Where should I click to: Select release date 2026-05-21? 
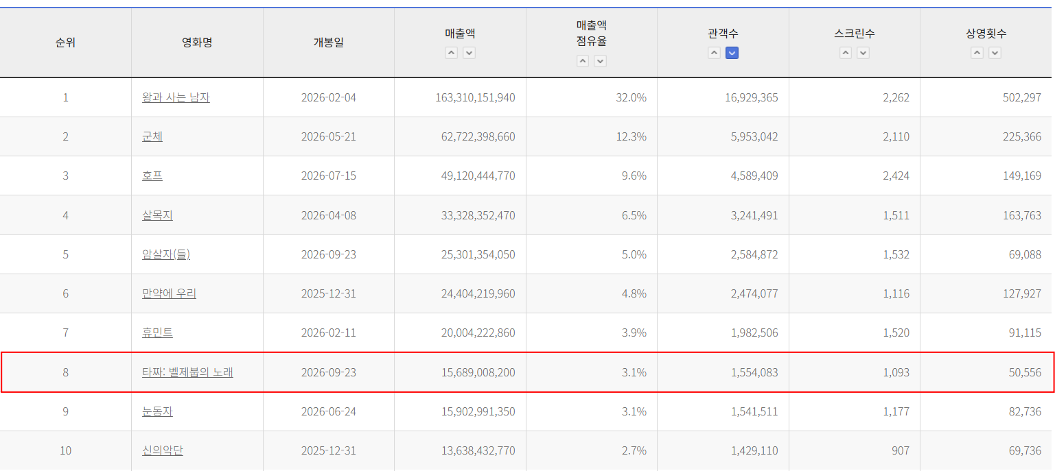pos(329,136)
